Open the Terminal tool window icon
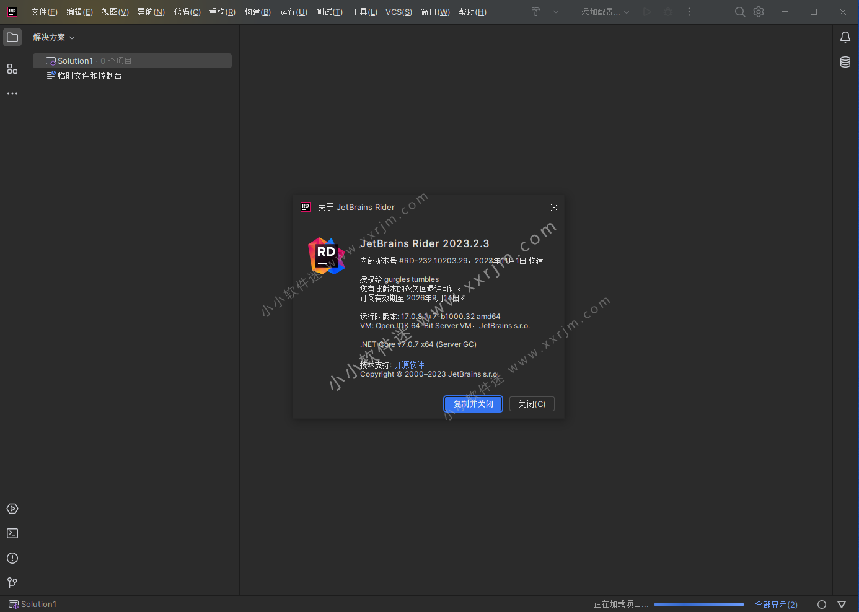This screenshot has width=859, height=612. (12, 533)
